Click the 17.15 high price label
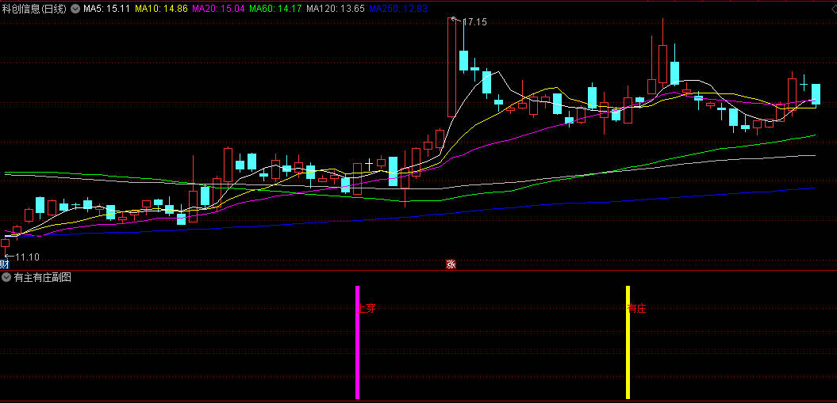837x403 pixels. (x=474, y=22)
